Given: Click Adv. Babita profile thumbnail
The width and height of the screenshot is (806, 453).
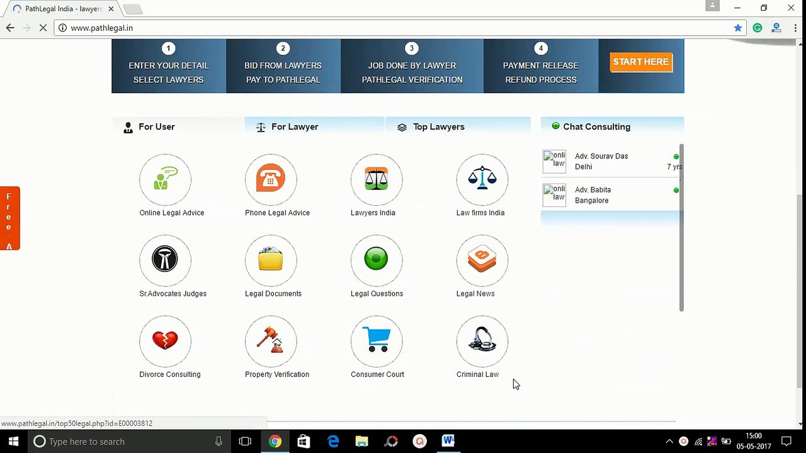Looking at the screenshot, I should [x=555, y=195].
